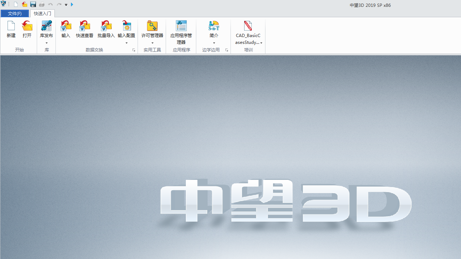The height and width of the screenshot is (259, 461).
Task: Switch to the 快速入门 ribbon tab
Action: coord(42,13)
